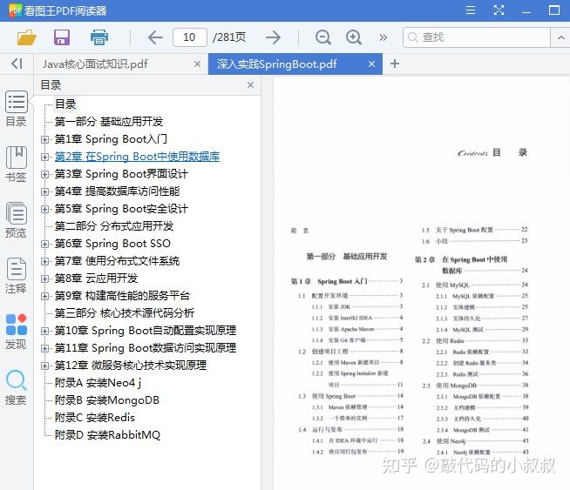The height and width of the screenshot is (490, 570).
Task: Jump to 第12章 微服务核心技术实现原理
Action: coord(131,366)
